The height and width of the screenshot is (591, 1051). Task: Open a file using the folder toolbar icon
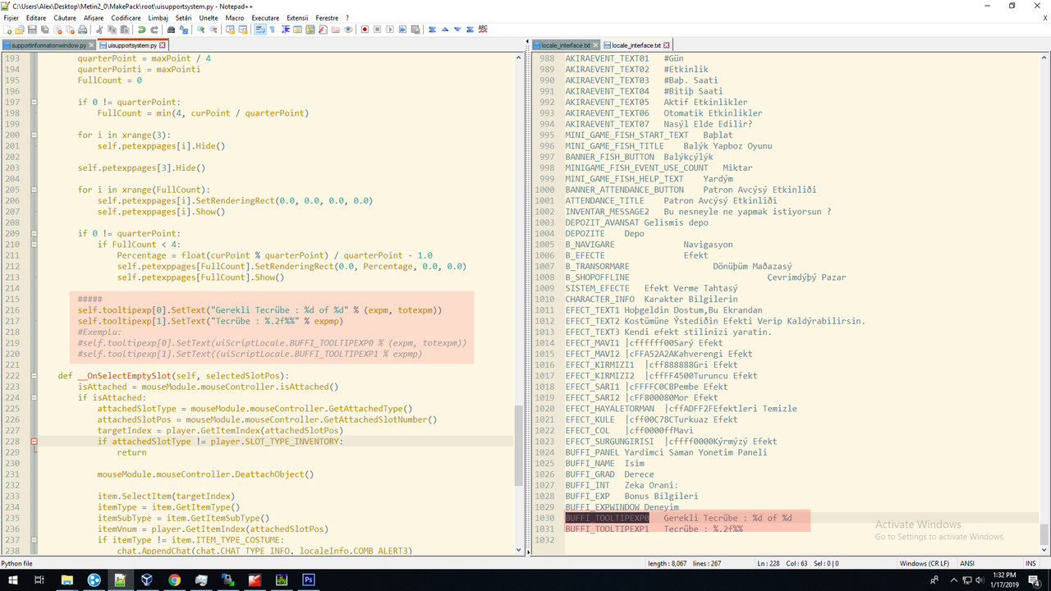(20, 30)
